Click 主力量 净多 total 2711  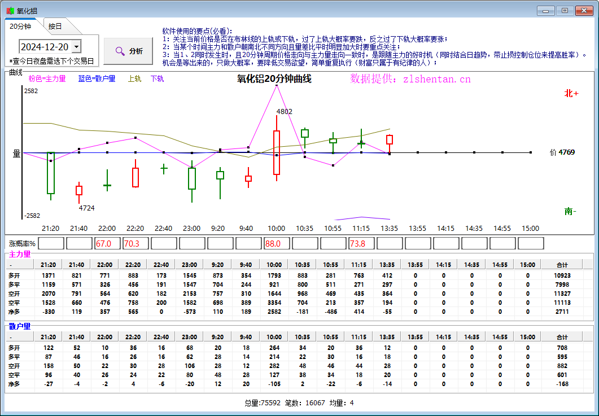coord(562,312)
